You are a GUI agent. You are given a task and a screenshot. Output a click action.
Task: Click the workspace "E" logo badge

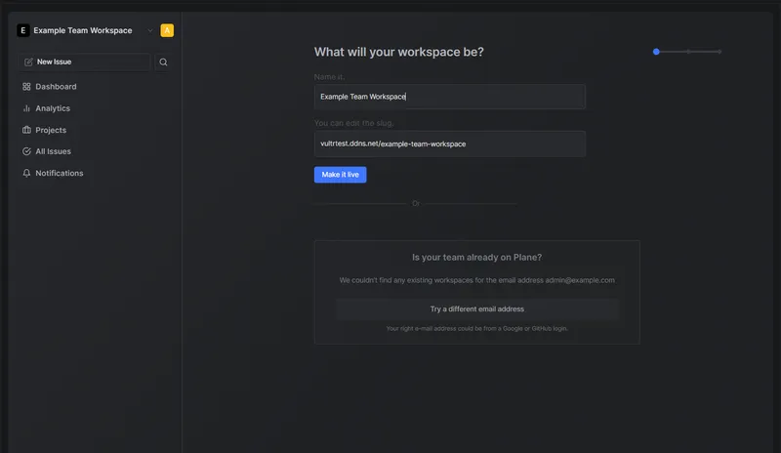pos(23,30)
